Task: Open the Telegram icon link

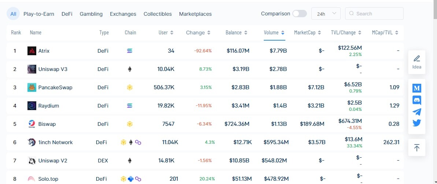Action: click(416, 112)
